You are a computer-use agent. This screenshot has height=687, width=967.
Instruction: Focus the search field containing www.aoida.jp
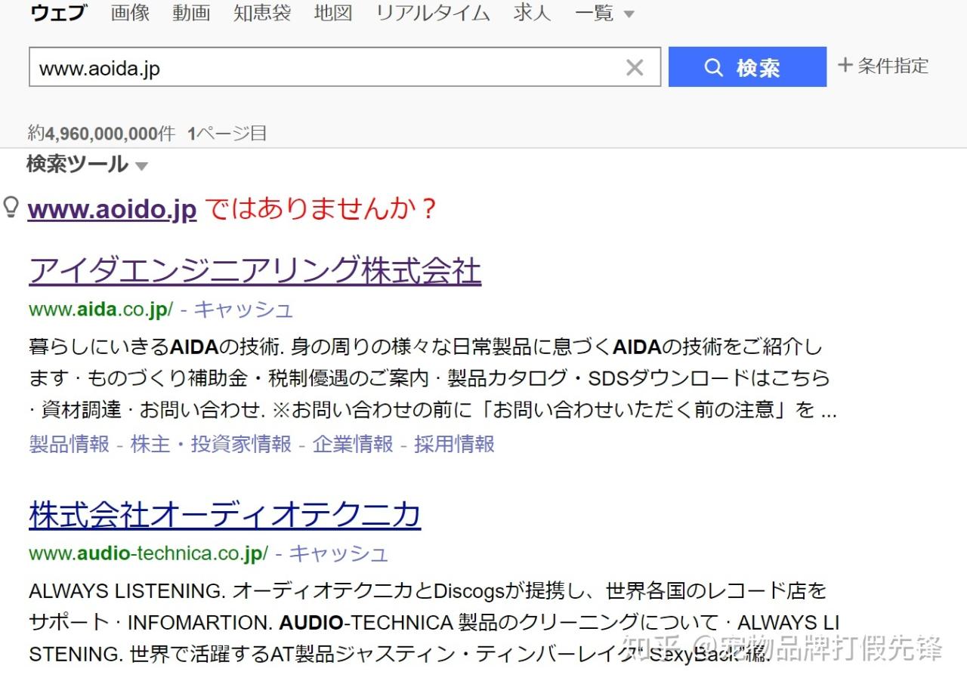click(x=344, y=67)
